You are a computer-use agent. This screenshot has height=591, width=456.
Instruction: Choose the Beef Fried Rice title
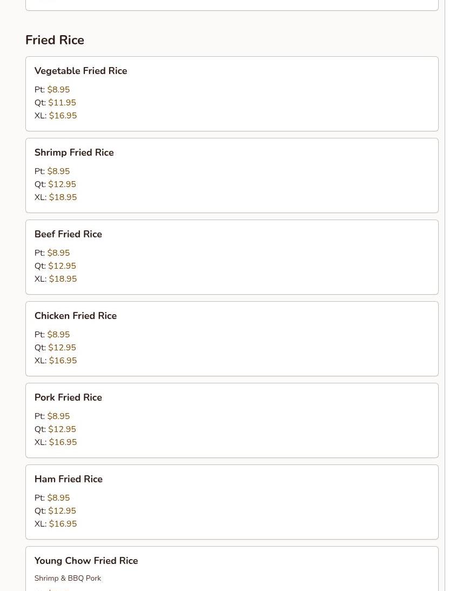point(68,234)
